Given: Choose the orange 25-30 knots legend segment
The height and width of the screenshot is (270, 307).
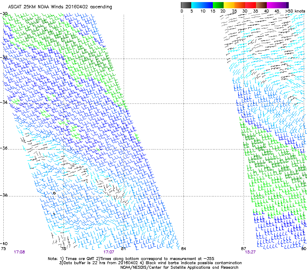Looking at the screenshot, I should 240,5.
